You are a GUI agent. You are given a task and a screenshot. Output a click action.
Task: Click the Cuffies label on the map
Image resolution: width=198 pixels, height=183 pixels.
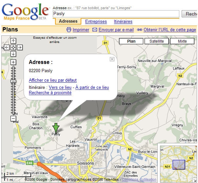coord(76,127)
